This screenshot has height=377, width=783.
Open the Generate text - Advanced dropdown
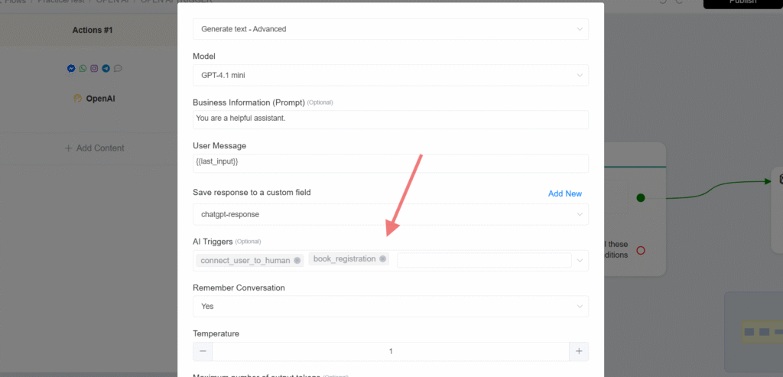pyautogui.click(x=391, y=29)
